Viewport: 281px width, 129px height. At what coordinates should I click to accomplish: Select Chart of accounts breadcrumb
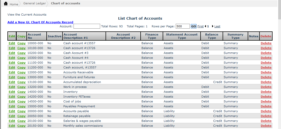pos(65,4)
